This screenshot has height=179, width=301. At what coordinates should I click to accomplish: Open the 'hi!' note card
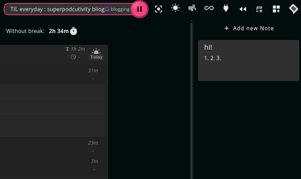click(249, 60)
